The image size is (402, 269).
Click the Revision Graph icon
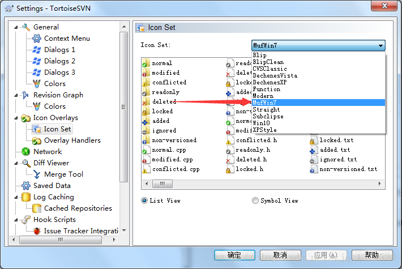25,95
